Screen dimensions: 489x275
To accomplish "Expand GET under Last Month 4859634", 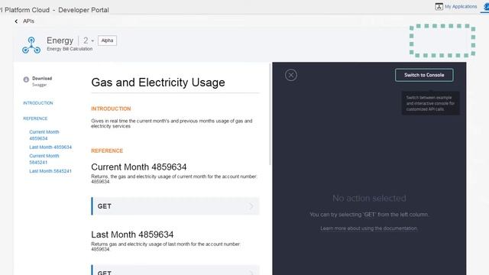I will click(x=175, y=270).
